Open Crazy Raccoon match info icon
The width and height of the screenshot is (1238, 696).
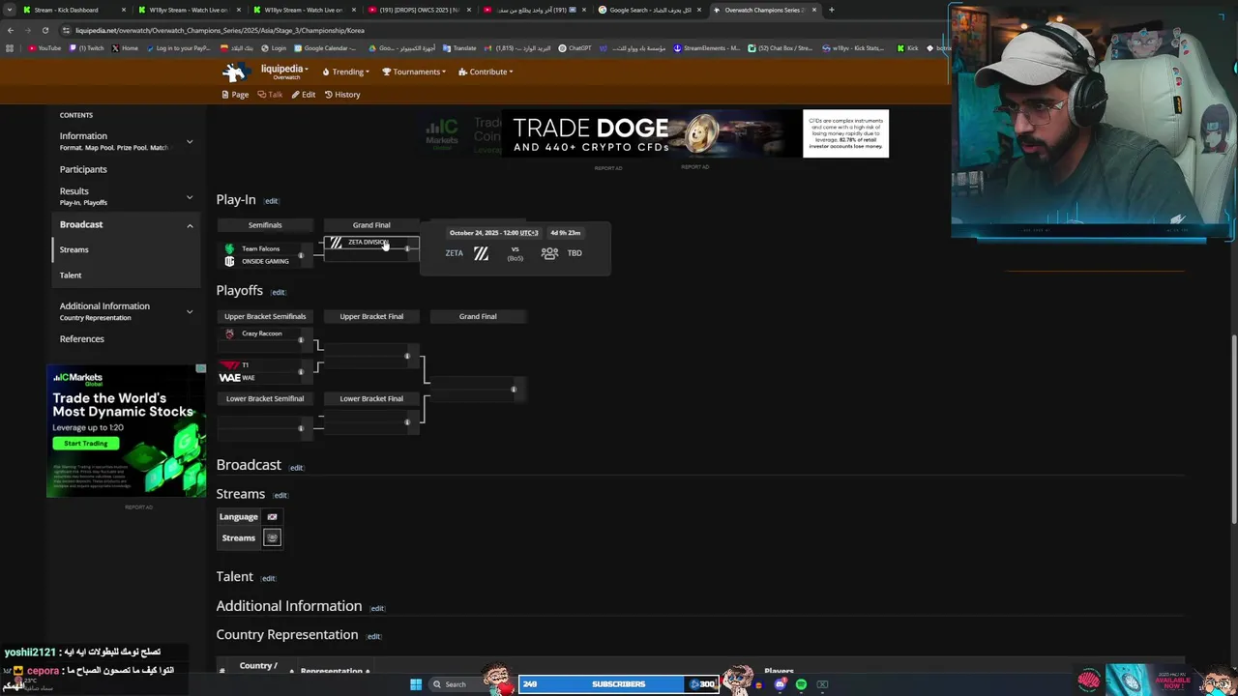tap(301, 340)
